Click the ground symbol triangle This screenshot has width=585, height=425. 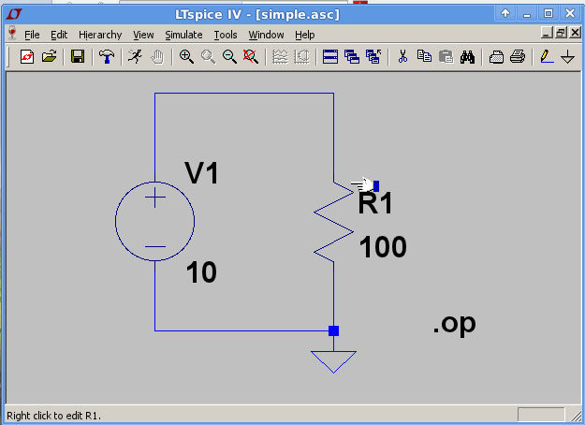coord(333,361)
